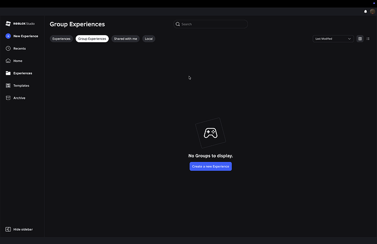Screen dimensions: 377x244
Task: Click the game controller placeholder image
Action: tap(210, 133)
